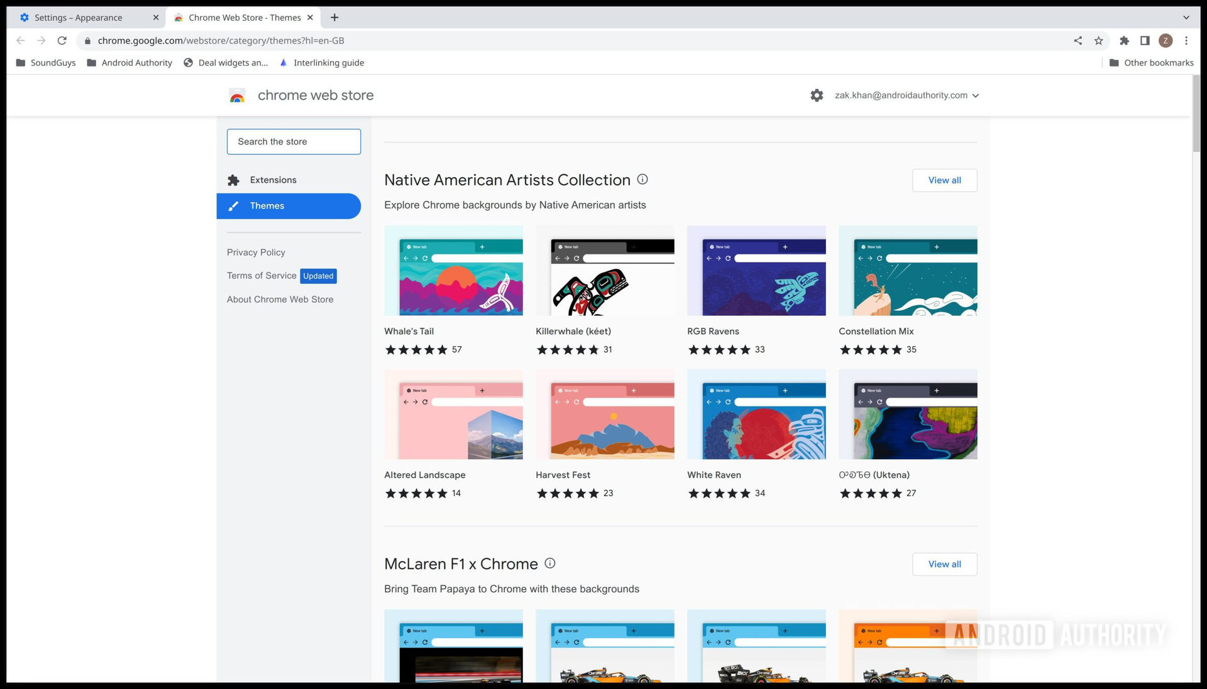Click the share page icon in address bar
Screen dimensions: 1207x689
1078,41
